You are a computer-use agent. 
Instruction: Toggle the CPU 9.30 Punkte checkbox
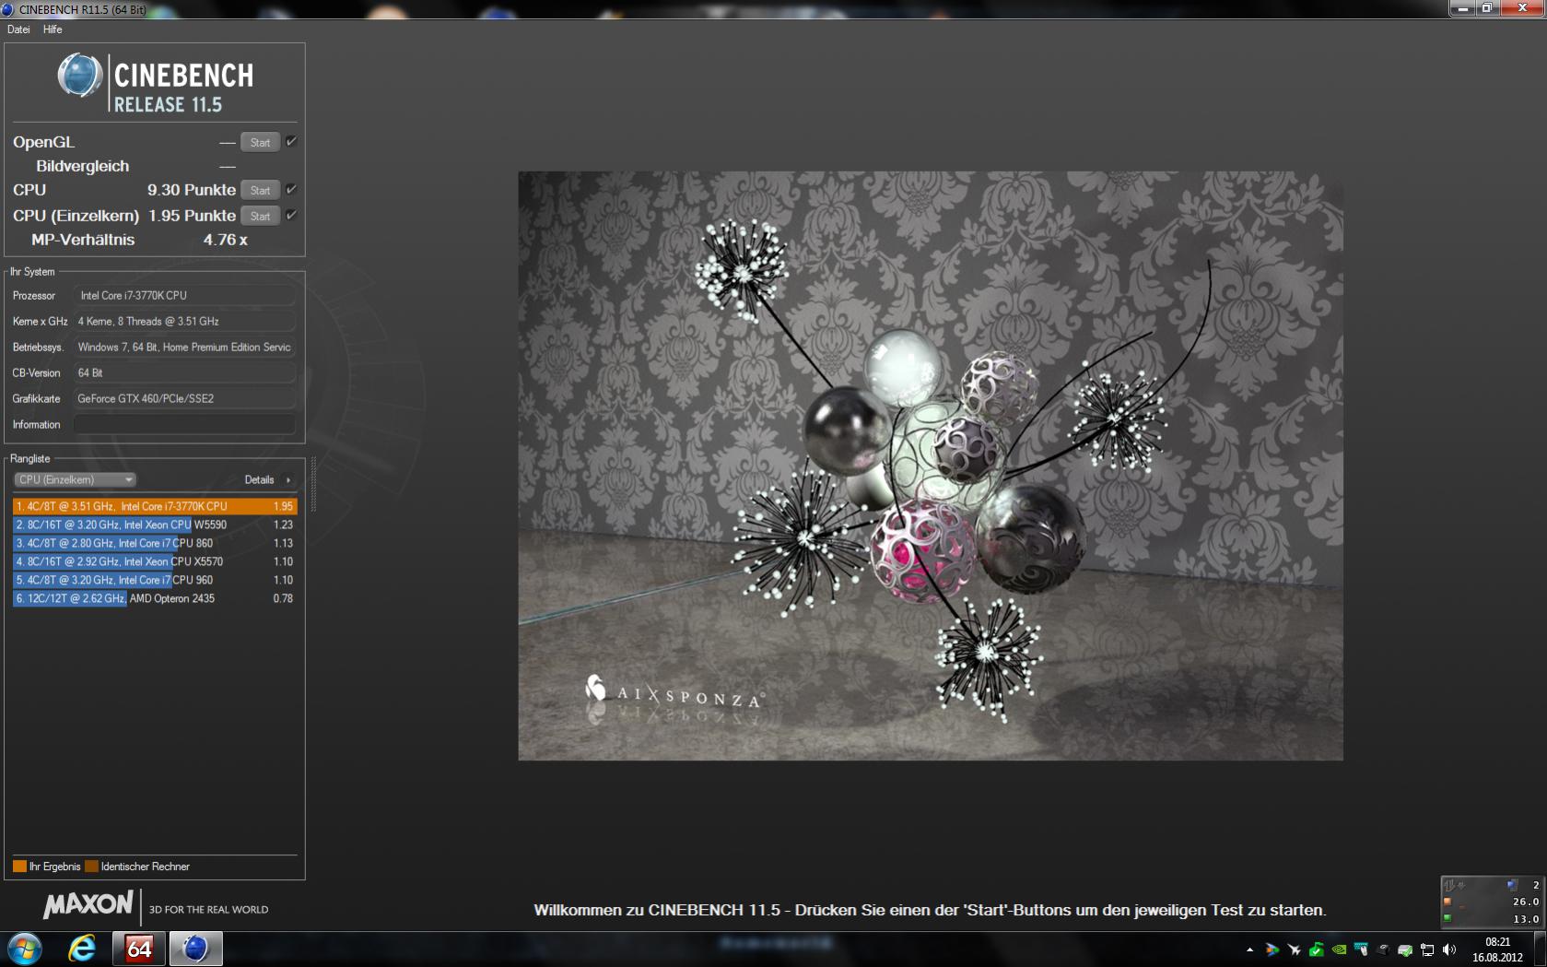coord(291,189)
